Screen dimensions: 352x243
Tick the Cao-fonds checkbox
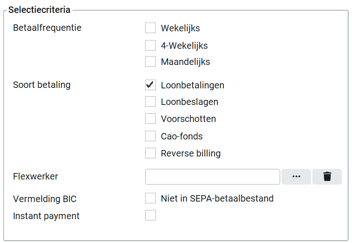[150, 136]
